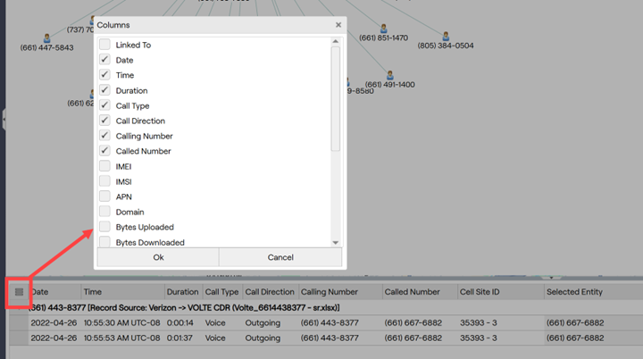Select row header of the 0:00:14 call

(x=19, y=323)
